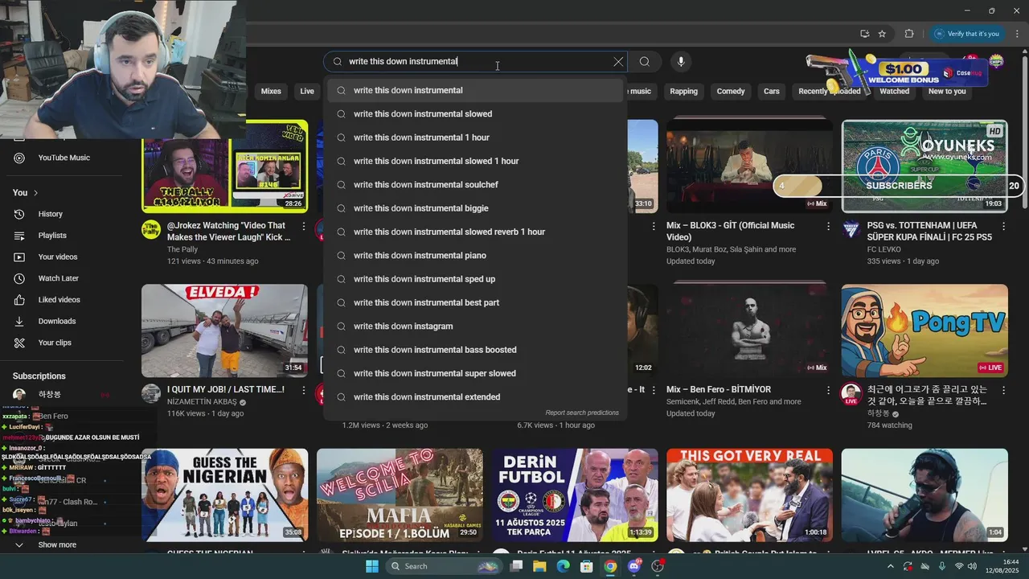Open YouTube Music from sidebar

[63, 158]
